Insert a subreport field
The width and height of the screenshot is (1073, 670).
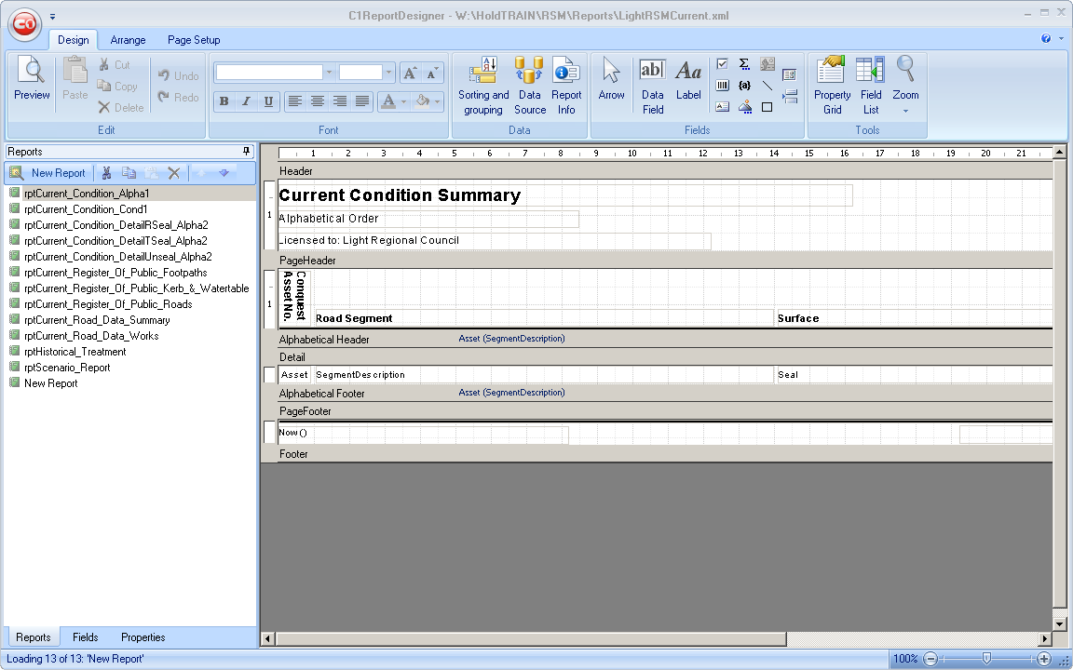tap(789, 74)
